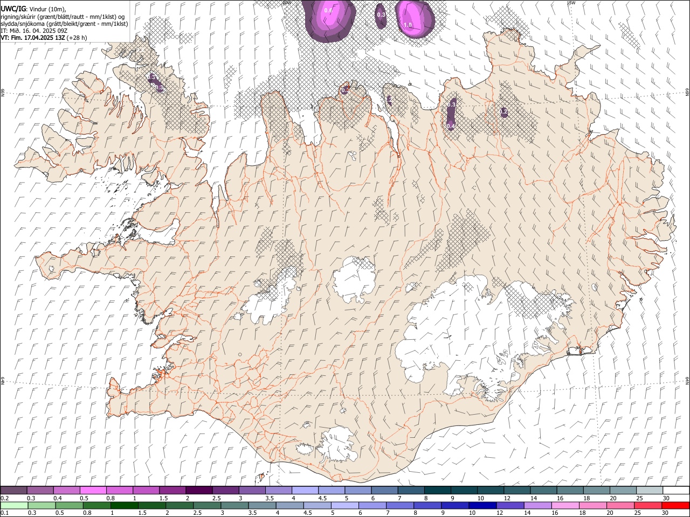Image resolution: width=690 pixels, height=517 pixels.
Task: Click the 0.4 snowfall value on the map
Action: pos(451,126)
